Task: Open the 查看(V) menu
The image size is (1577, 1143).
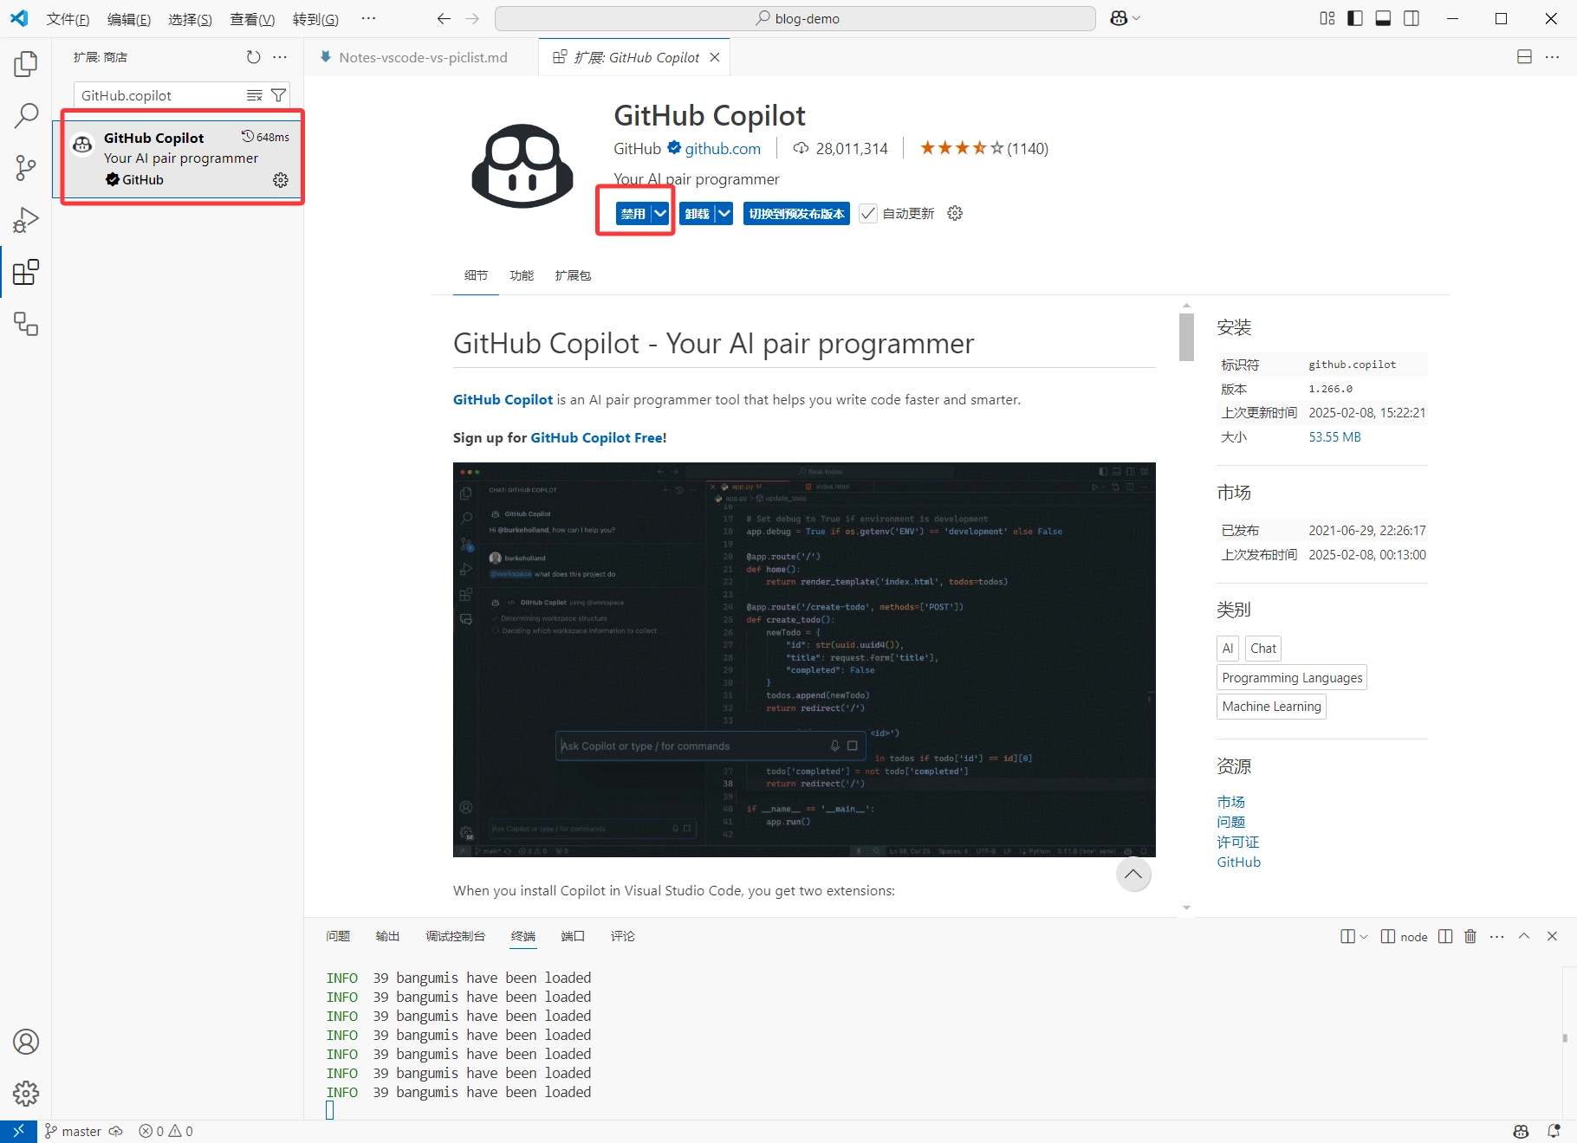Action: pos(252,19)
